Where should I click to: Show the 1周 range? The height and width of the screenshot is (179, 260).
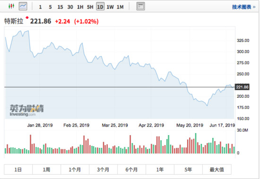coord(47,170)
